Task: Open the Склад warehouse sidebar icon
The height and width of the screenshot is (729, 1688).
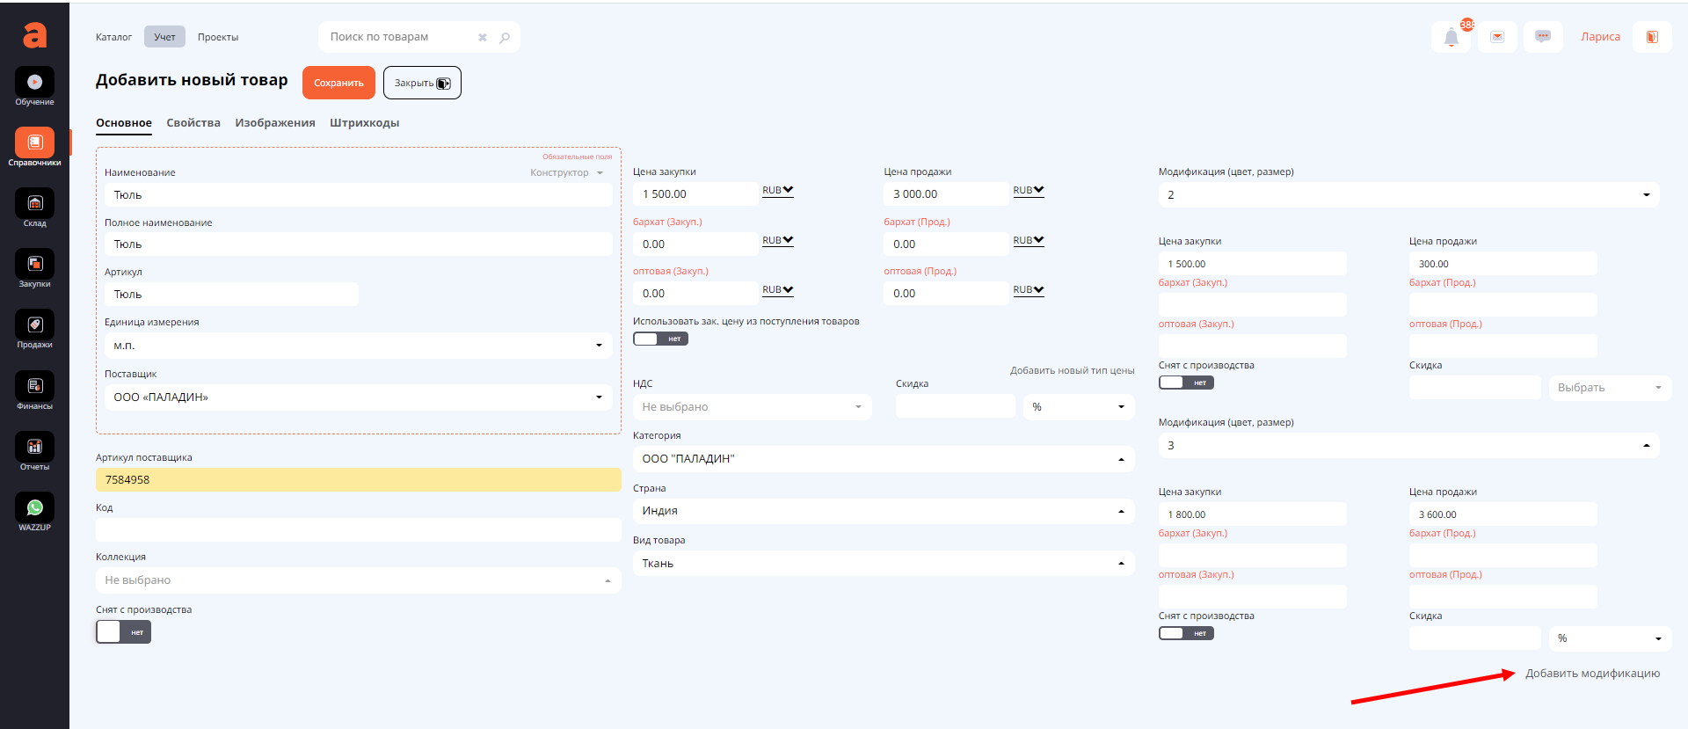Action: click(34, 204)
